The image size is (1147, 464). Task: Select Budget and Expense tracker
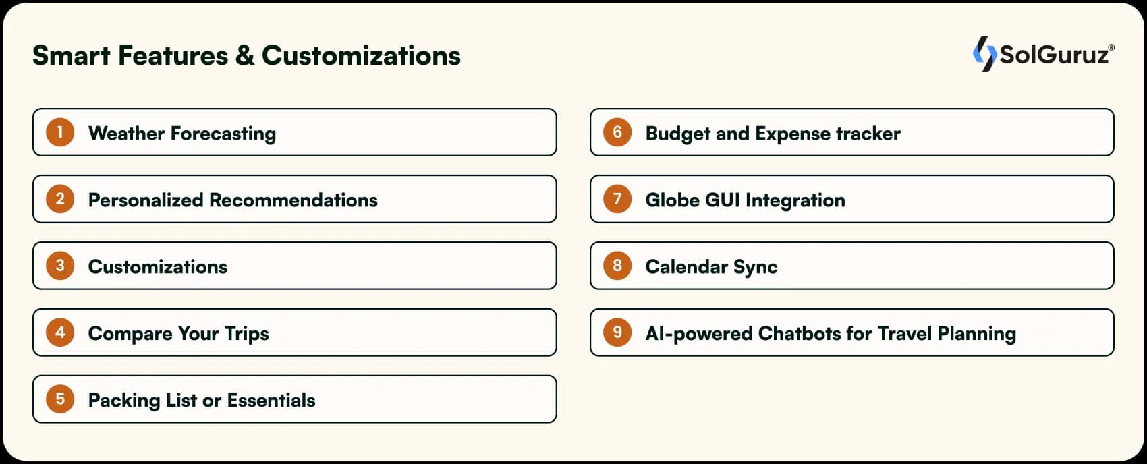pyautogui.click(x=773, y=133)
